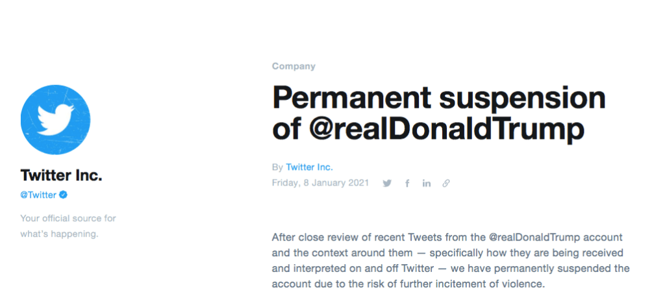This screenshot has height=303, width=665.
Task: Copy the article link with the chain icon
Action: point(445,184)
